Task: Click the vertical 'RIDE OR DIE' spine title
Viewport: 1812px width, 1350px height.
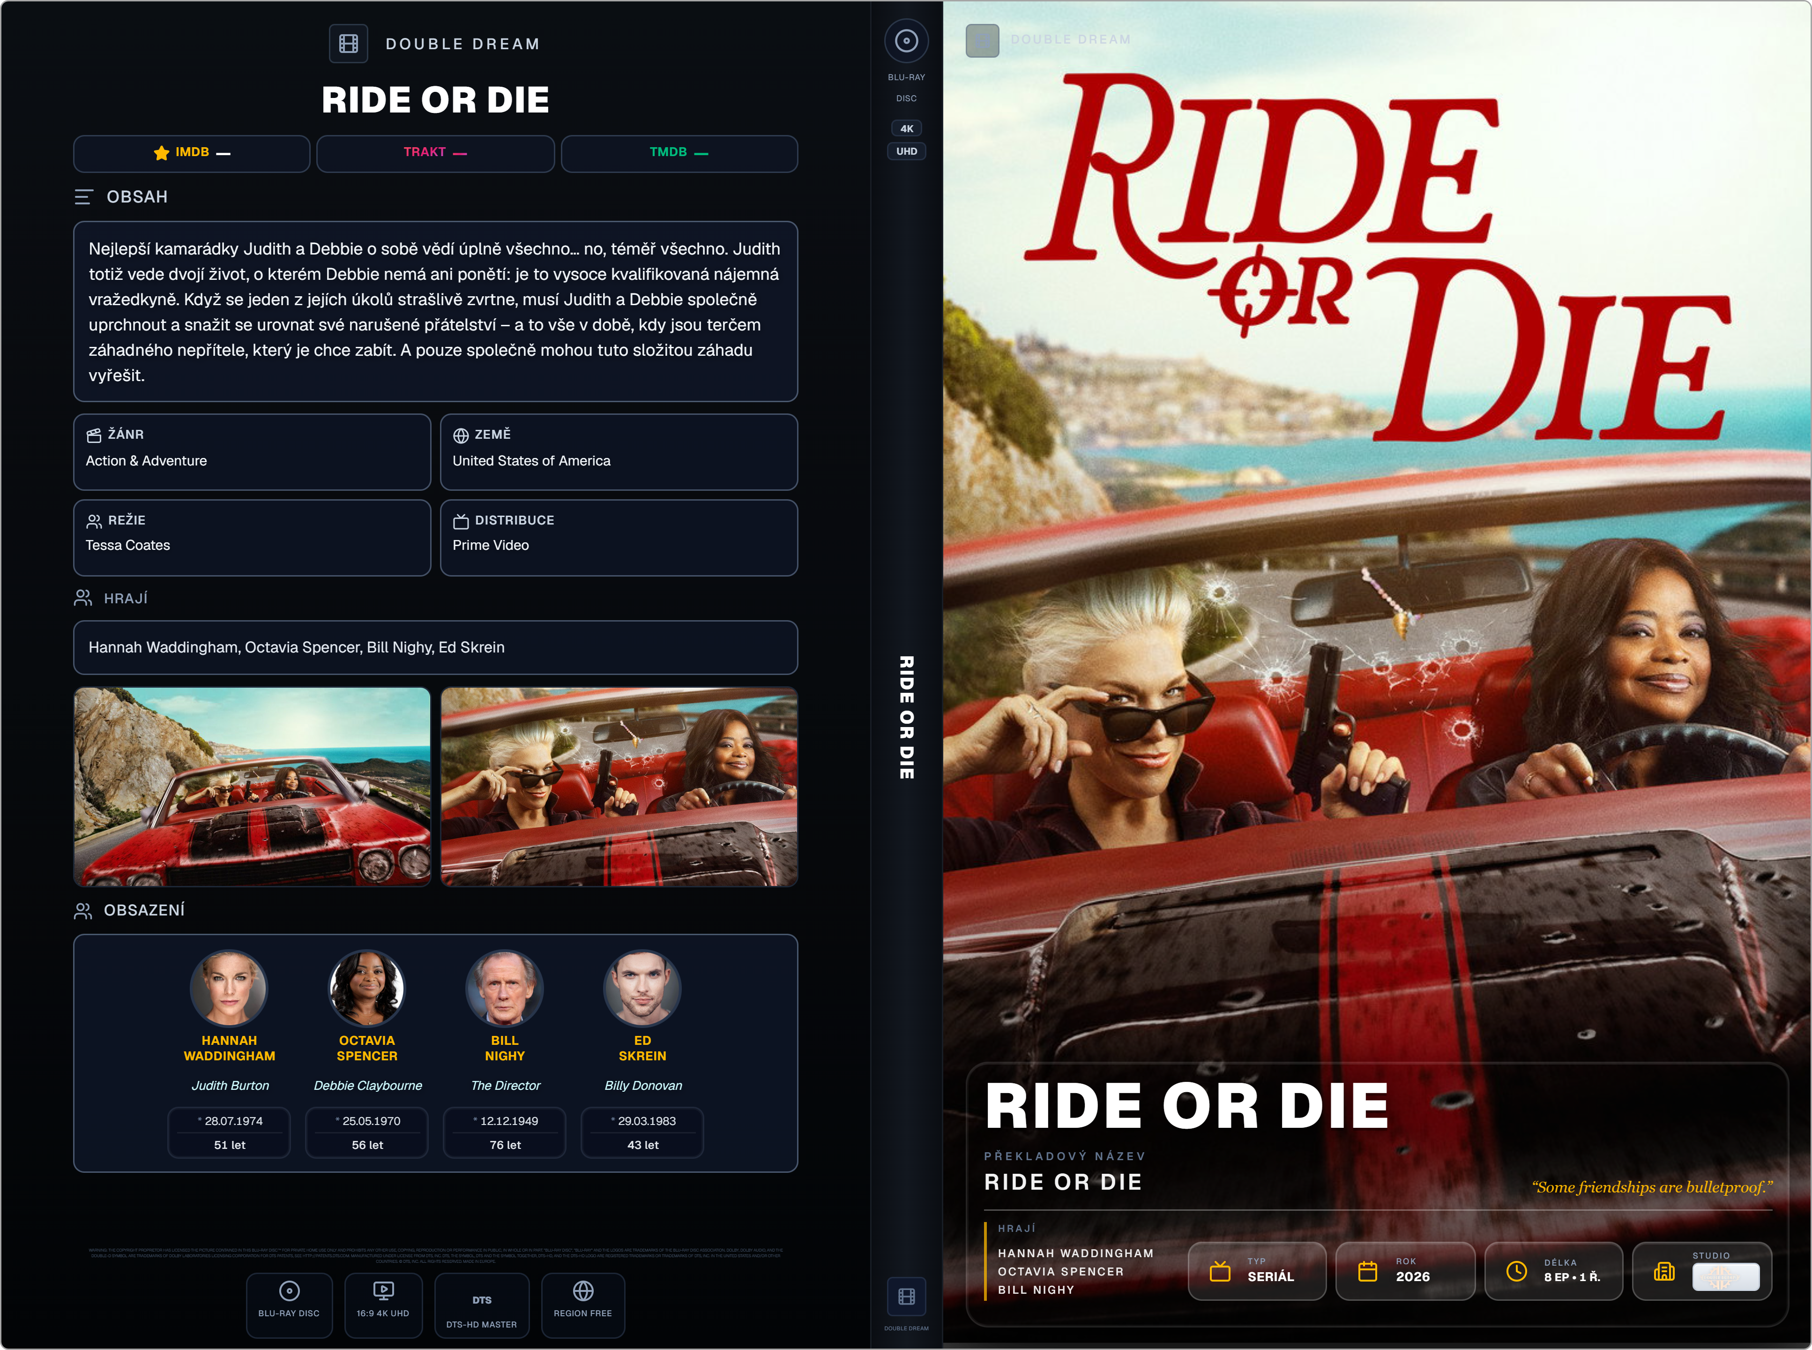Action: tap(906, 717)
